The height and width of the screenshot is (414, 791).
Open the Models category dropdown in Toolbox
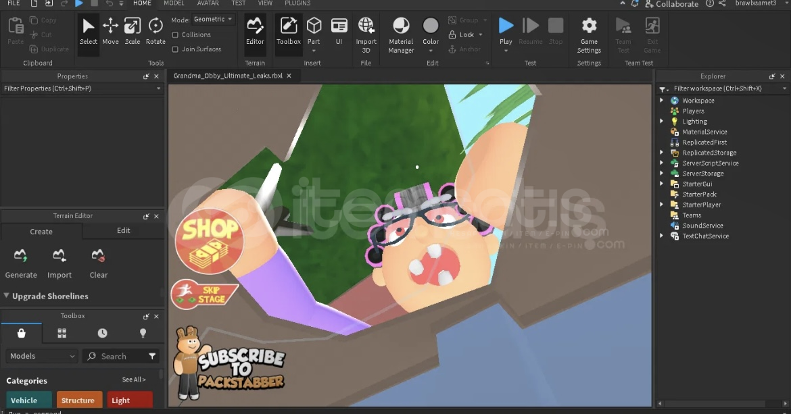42,356
